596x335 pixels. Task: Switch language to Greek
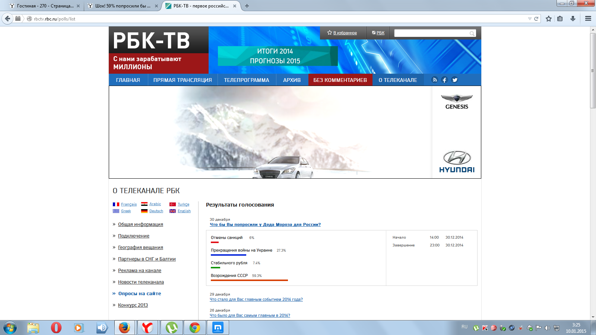pyautogui.click(x=126, y=211)
